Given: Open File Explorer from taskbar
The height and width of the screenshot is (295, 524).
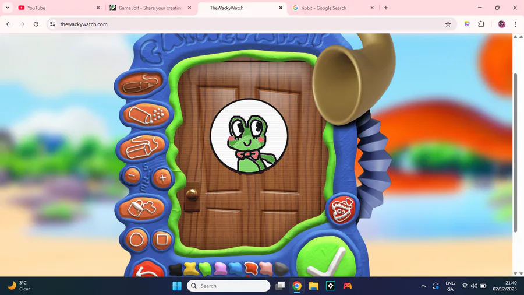Looking at the screenshot, I should 313,286.
